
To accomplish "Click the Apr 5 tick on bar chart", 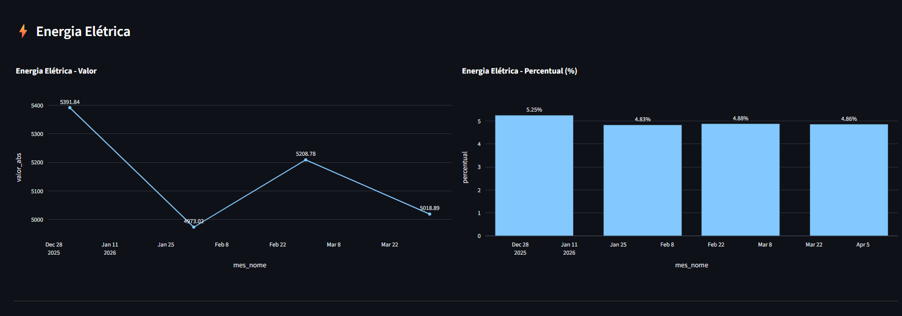I will [x=863, y=244].
